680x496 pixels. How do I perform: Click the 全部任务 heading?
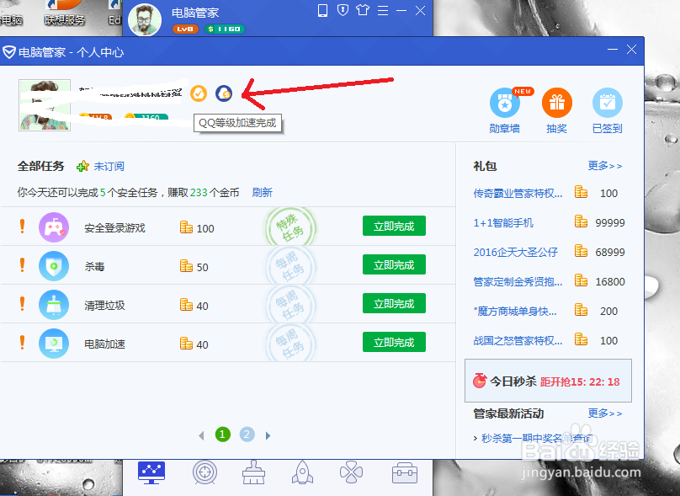tap(40, 166)
